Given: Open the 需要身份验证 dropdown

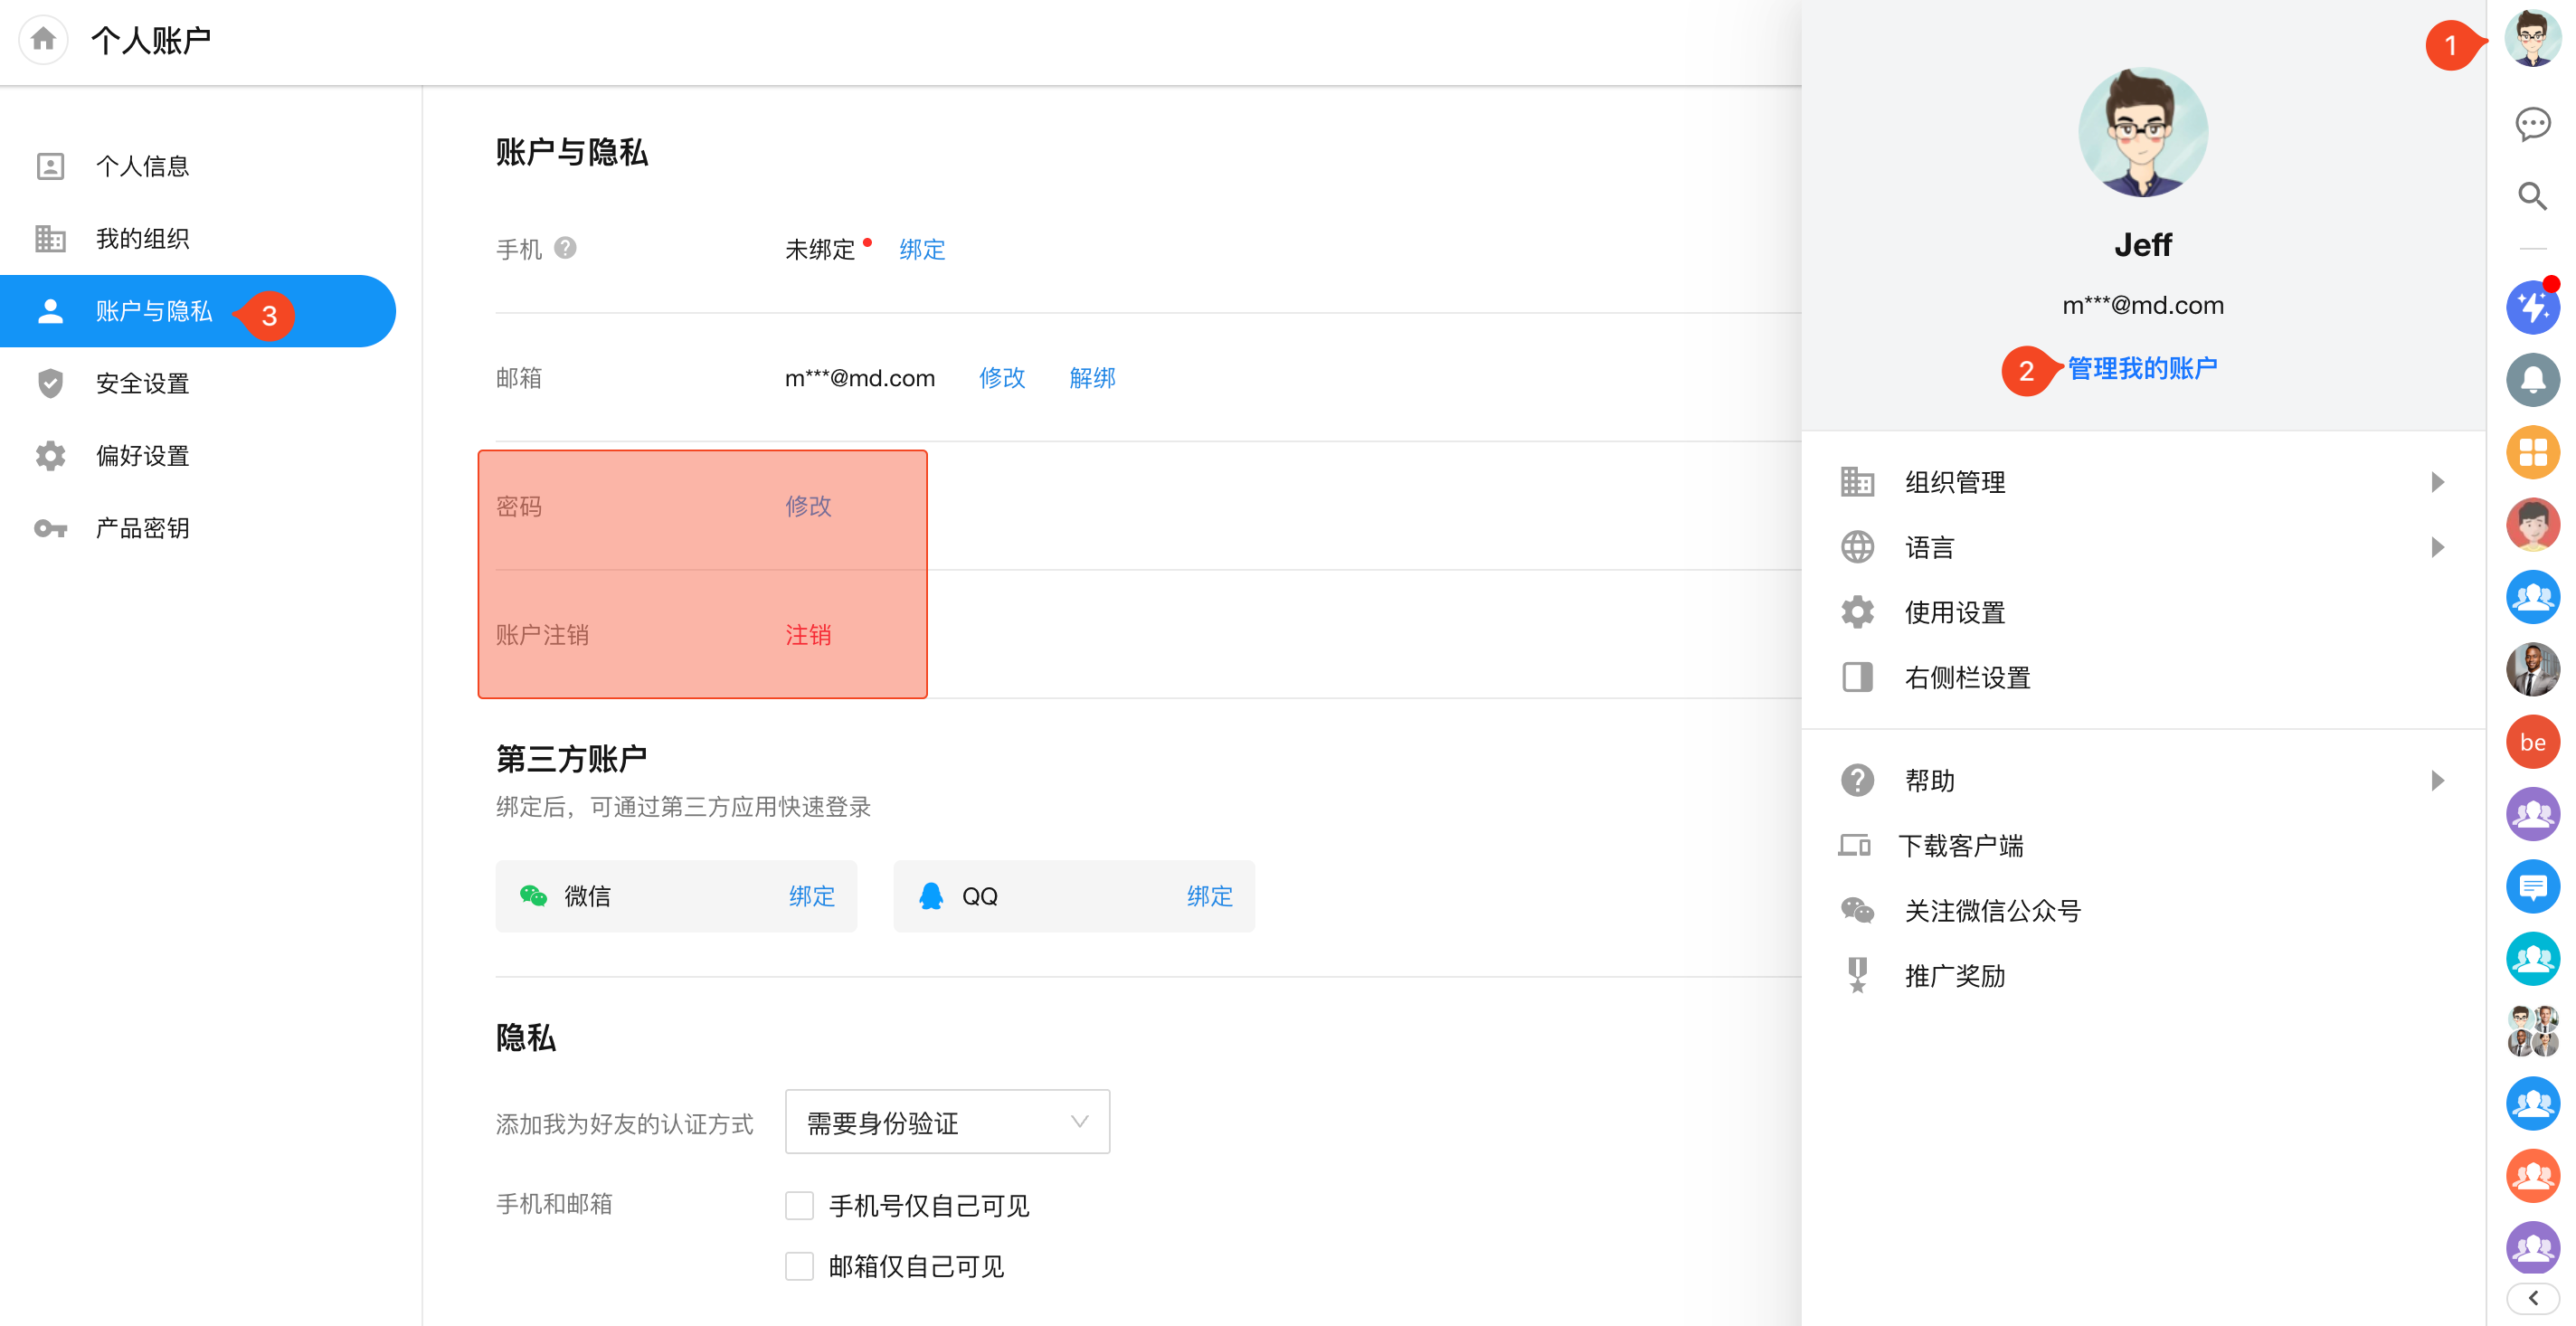Looking at the screenshot, I should point(946,1122).
